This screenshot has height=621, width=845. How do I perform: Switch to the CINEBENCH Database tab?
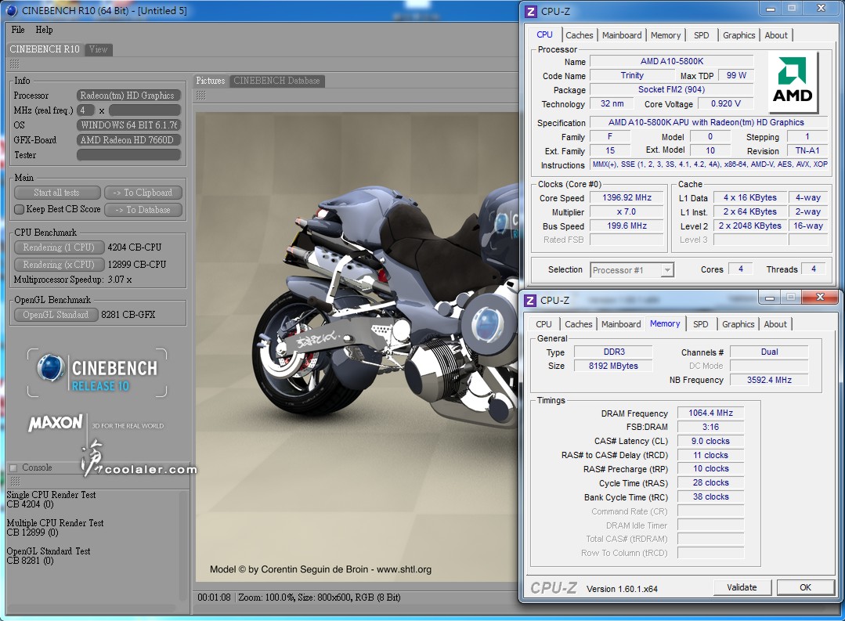tap(276, 81)
